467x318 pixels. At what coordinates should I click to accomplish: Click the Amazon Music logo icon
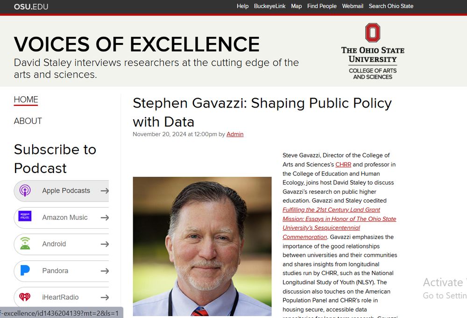click(25, 217)
